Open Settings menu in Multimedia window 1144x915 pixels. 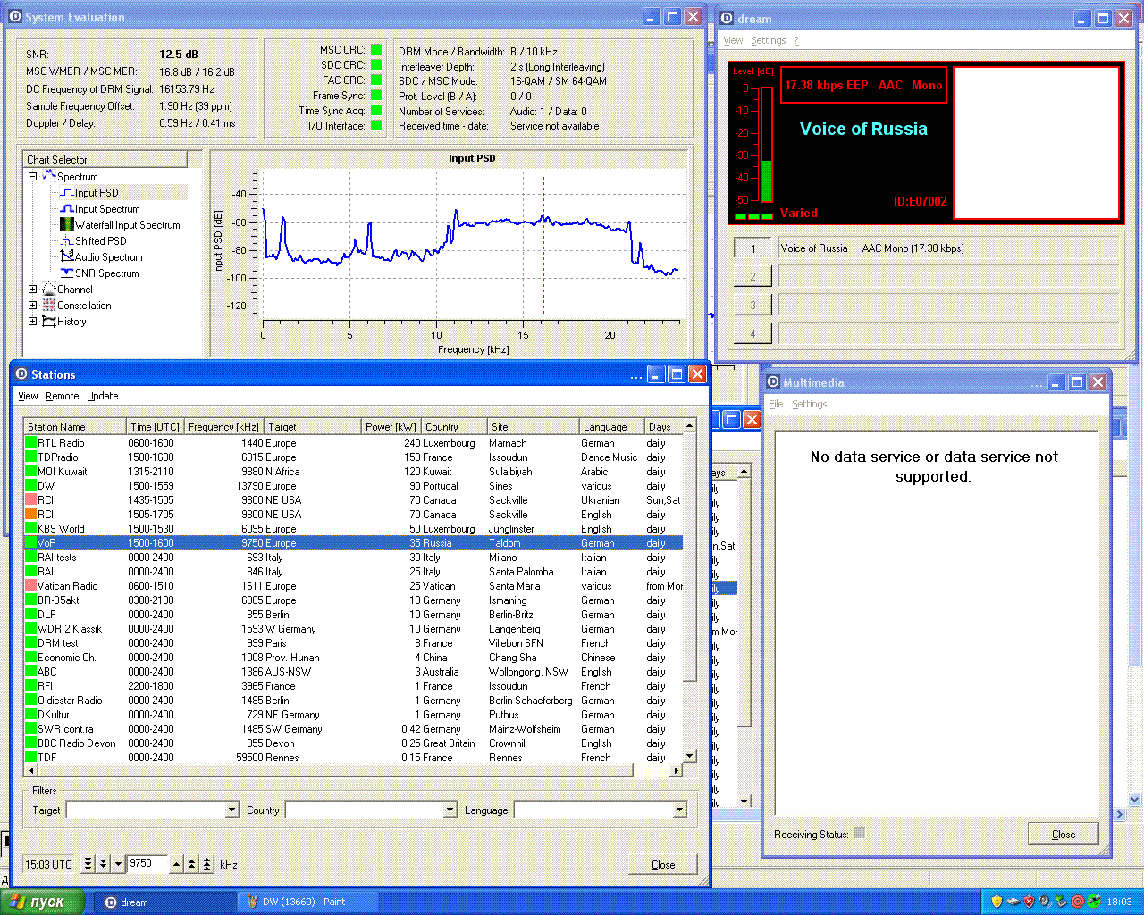coord(810,404)
